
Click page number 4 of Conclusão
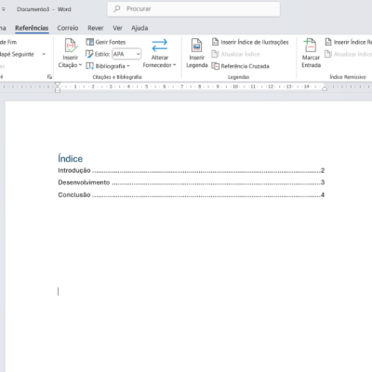click(323, 194)
